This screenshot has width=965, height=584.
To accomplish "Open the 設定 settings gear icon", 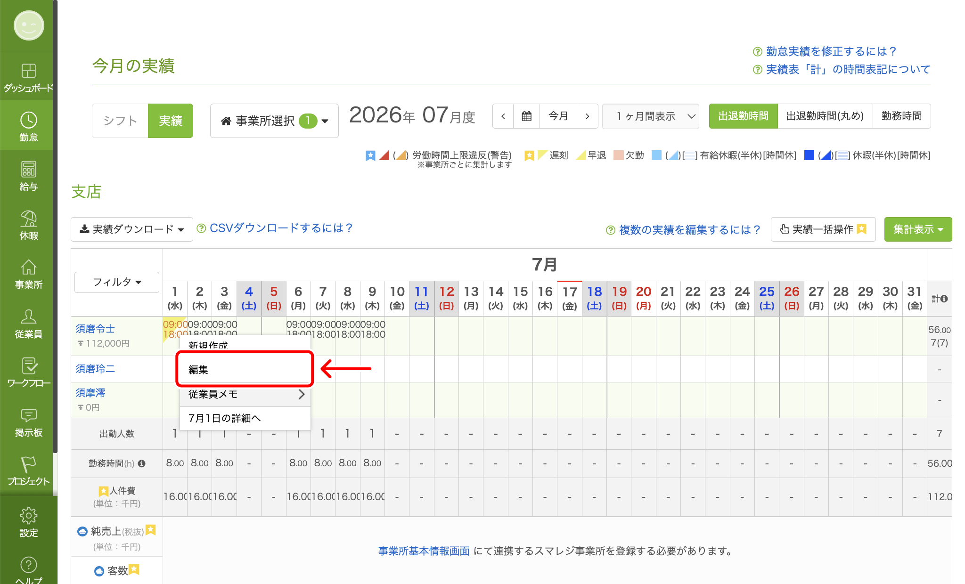I will (x=28, y=522).
